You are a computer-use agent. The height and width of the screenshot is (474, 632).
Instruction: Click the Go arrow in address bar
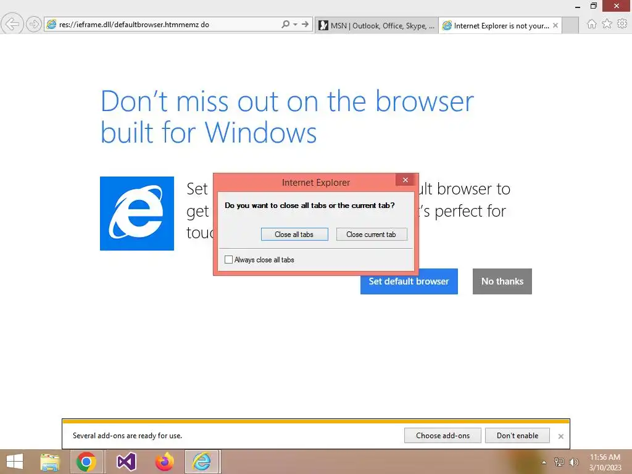point(305,24)
